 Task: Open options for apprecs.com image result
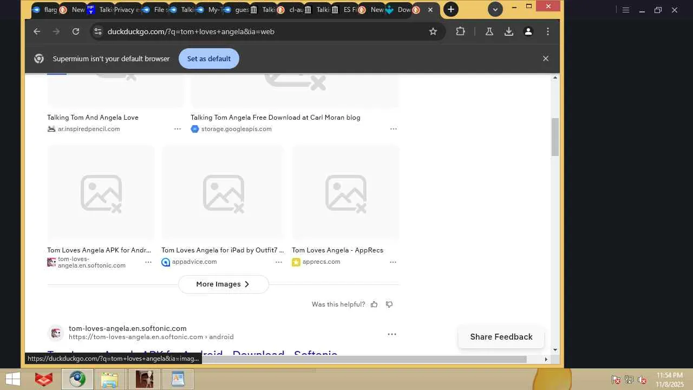(393, 262)
